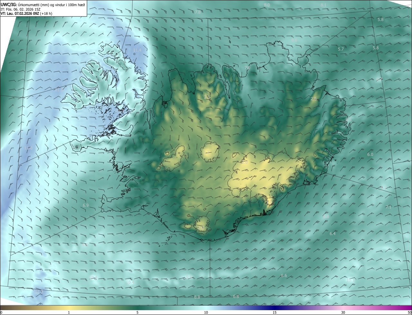Click the 8.0 value label at top
Image resolution: width=412 pixels, height=315 pixels.
click(x=267, y=5)
